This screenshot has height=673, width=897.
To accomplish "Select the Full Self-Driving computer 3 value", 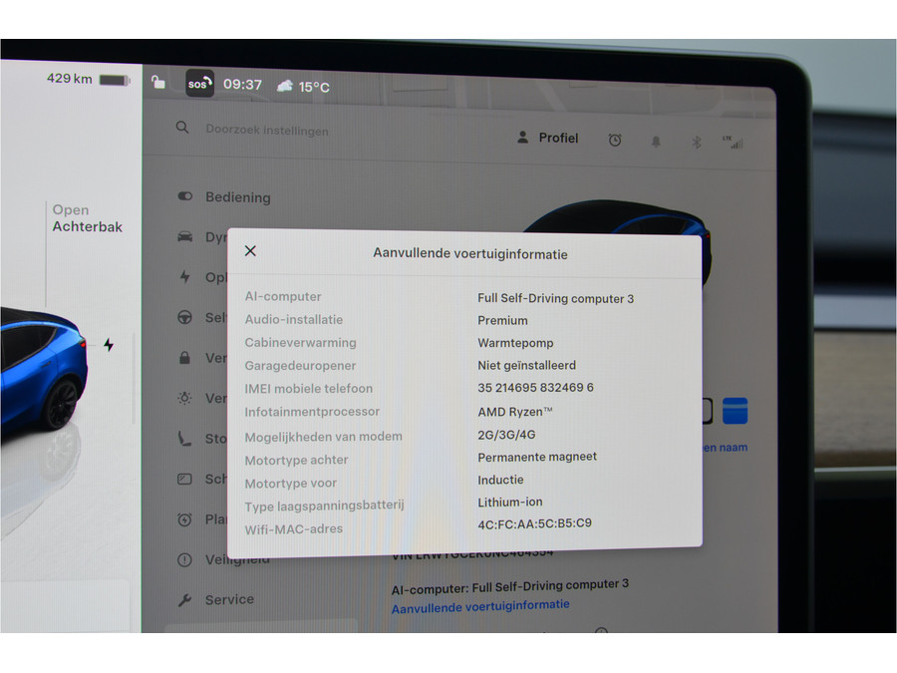I will tap(556, 298).
